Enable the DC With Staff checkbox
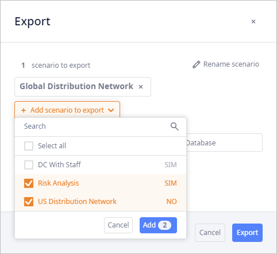Screen dimensions: 277x254 coord(29,165)
